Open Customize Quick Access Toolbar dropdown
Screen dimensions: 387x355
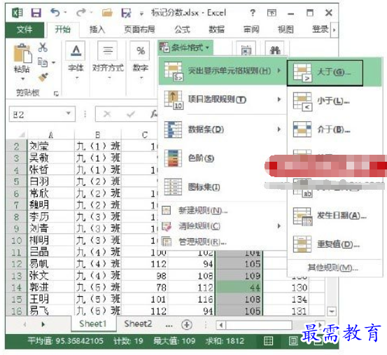click(141, 13)
